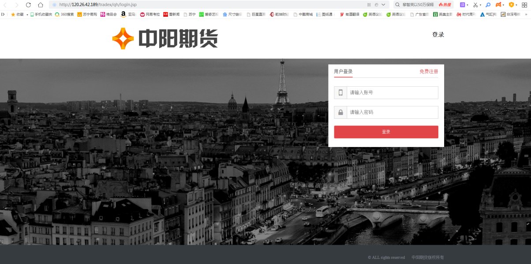
Task: Open the 360搜索 bookmark
Action: (x=64, y=14)
